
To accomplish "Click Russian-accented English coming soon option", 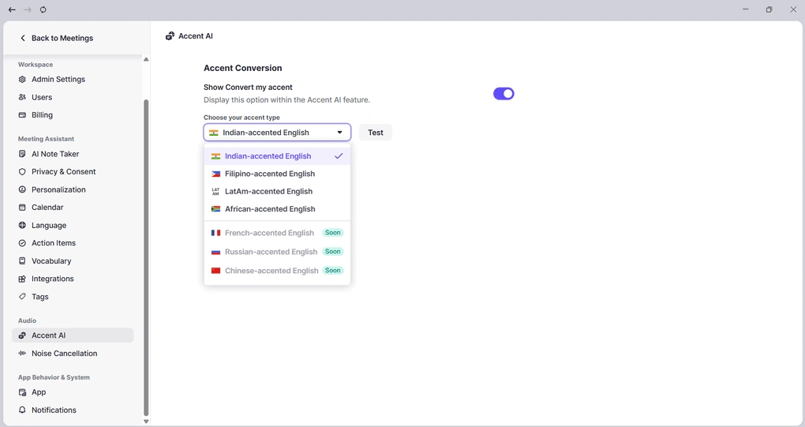I will (277, 252).
